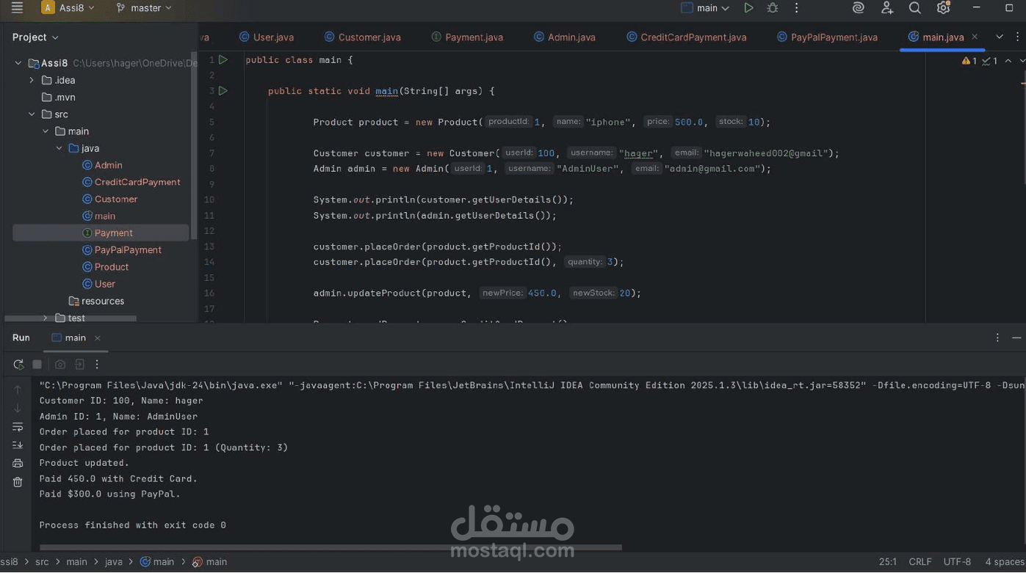Stop the running process in Run panel
Viewport: 1026px width, 573px height.
(x=37, y=364)
